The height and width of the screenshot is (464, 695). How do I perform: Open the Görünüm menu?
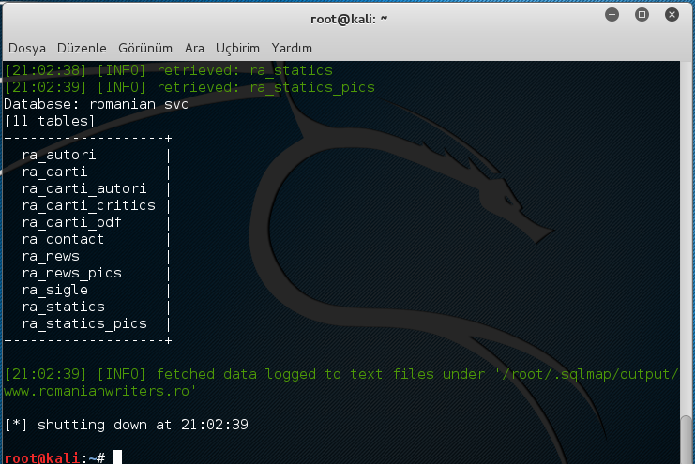(145, 48)
